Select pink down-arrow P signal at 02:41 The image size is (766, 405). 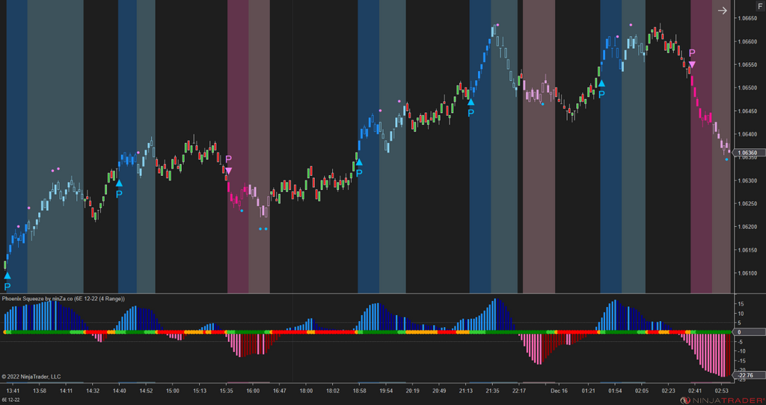pyautogui.click(x=692, y=58)
